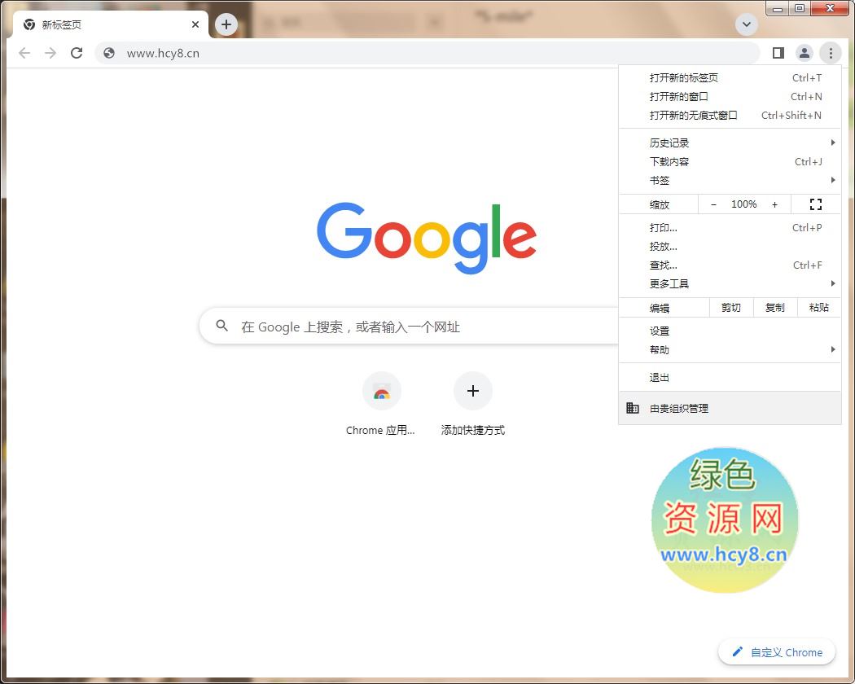Click 由贵组织管理 entry
This screenshot has width=855, height=684.
pos(730,408)
